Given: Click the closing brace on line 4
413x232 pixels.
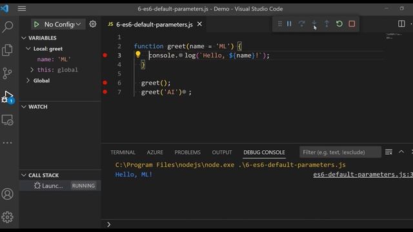Looking at the screenshot, I should tap(143, 64).
